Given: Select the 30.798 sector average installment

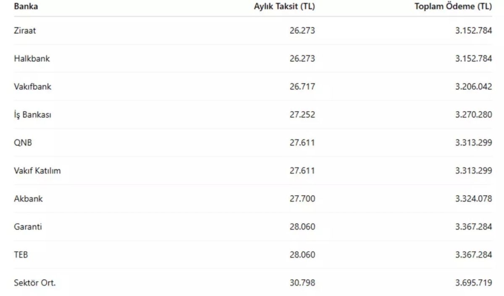Looking at the screenshot, I should [x=302, y=283].
